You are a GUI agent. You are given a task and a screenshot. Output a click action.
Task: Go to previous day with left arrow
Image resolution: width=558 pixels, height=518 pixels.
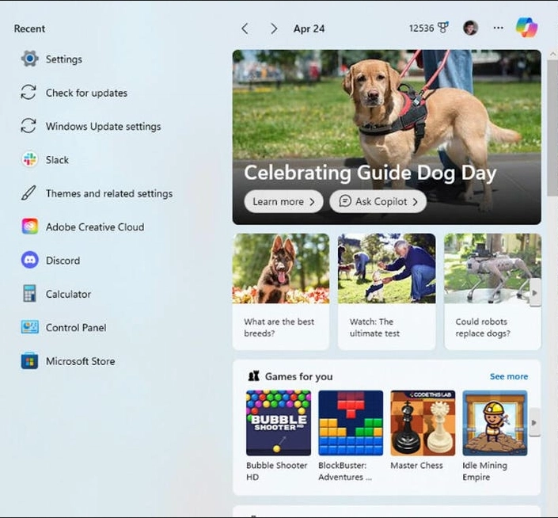point(245,29)
